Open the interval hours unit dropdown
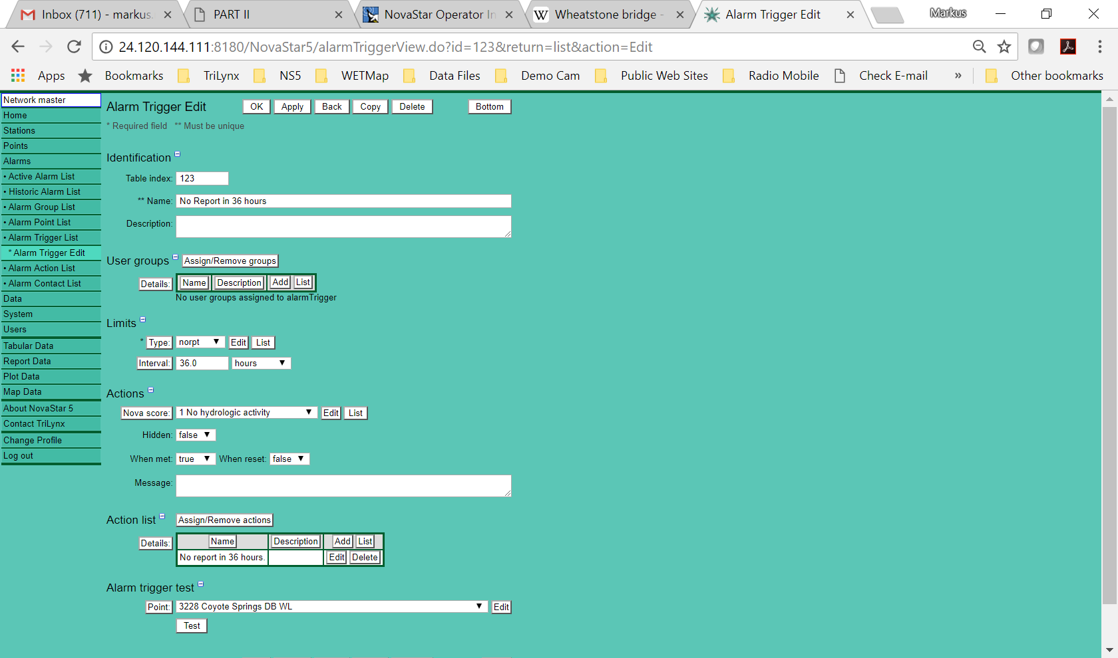1118x658 pixels. point(261,364)
